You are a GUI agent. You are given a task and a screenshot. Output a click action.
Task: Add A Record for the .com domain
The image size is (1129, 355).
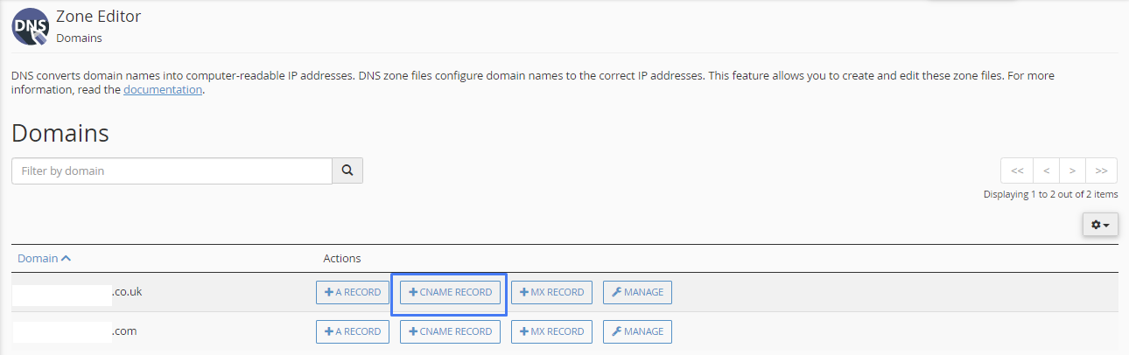[353, 331]
